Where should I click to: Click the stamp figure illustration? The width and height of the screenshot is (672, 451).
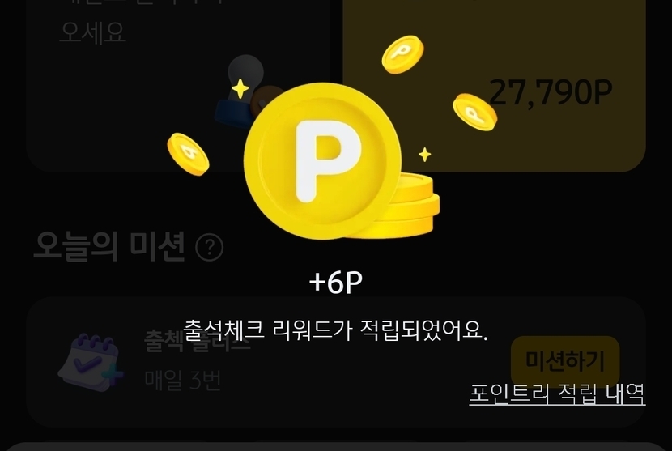[x=246, y=92]
